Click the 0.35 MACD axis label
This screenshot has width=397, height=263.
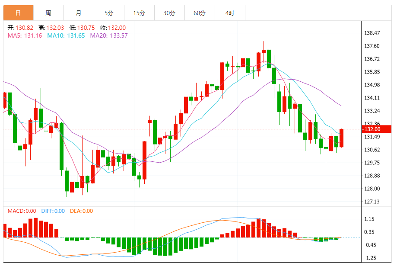369,232
